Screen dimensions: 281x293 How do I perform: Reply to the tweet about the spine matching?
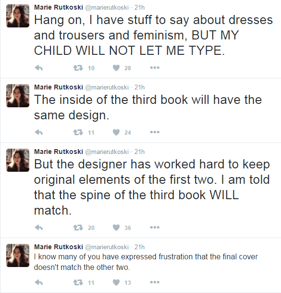pos(39,228)
